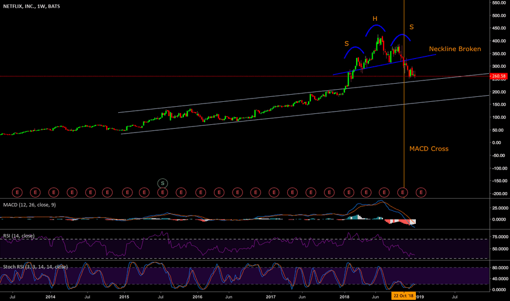Click the rightmost earnings E marker

pos(421,193)
